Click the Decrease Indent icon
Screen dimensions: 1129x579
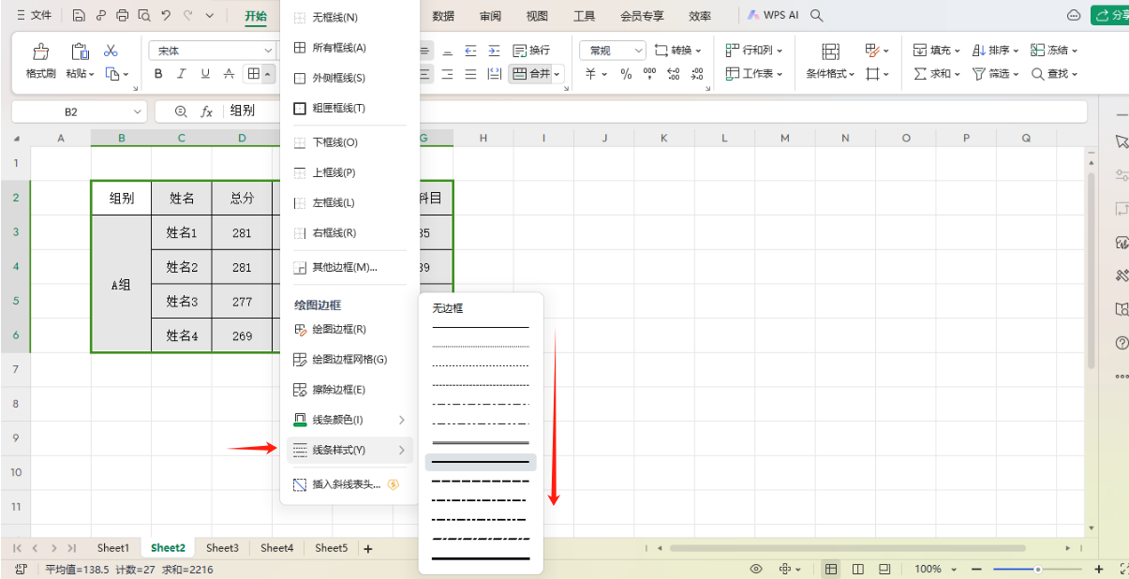470,51
